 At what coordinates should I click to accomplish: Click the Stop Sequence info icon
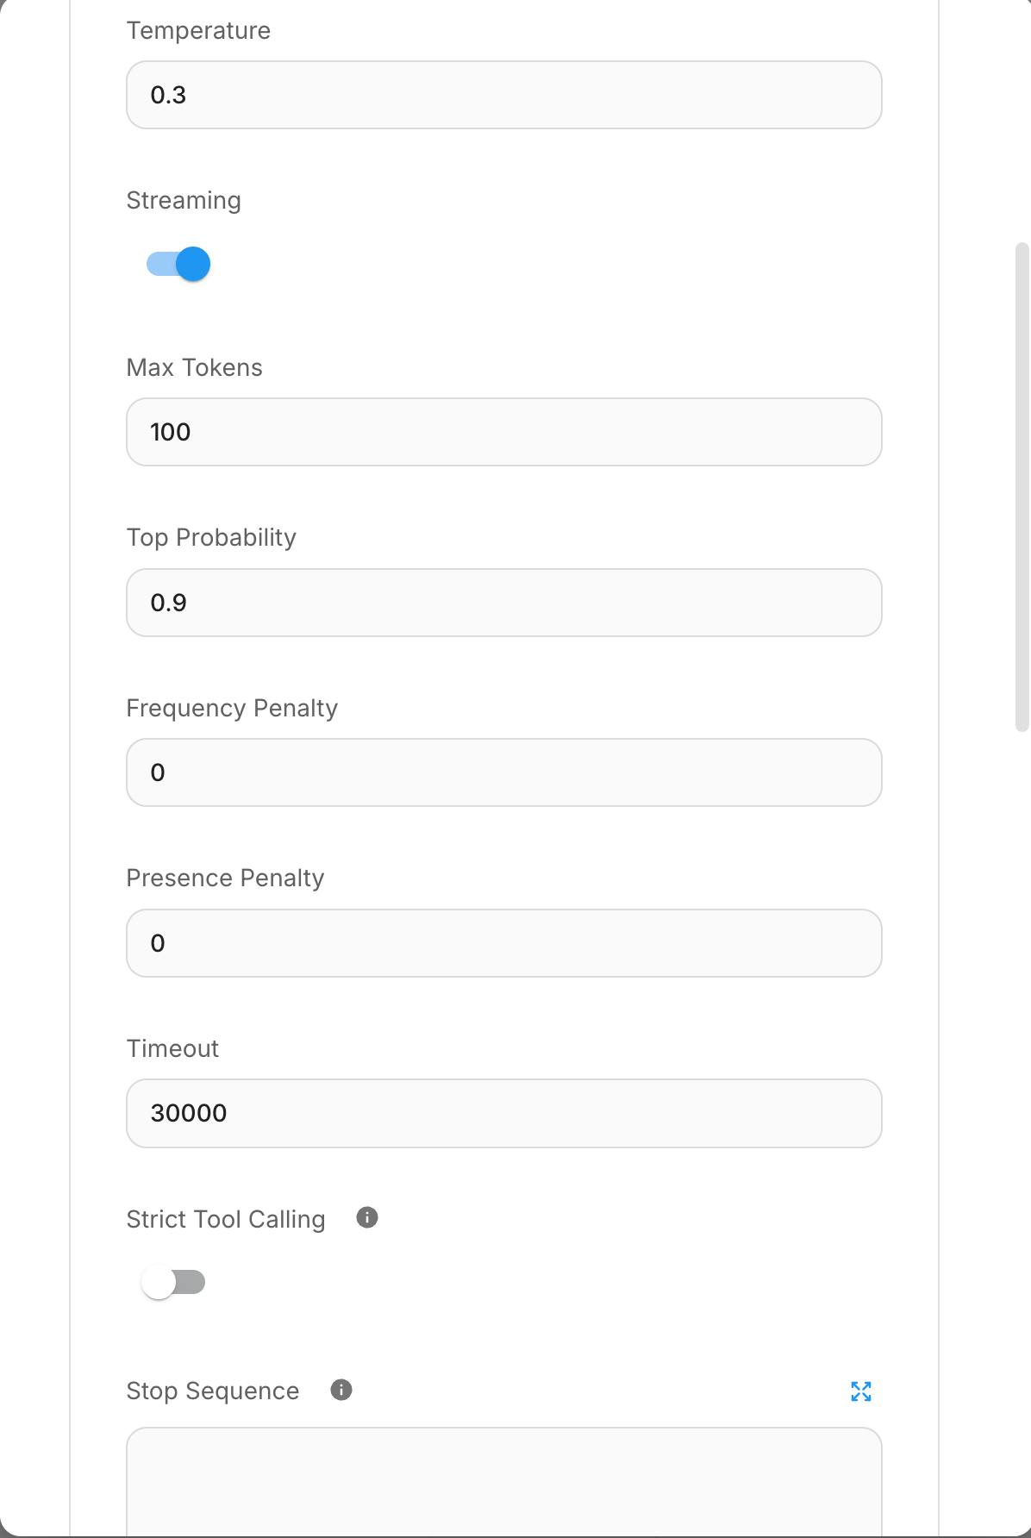pyautogui.click(x=341, y=1390)
